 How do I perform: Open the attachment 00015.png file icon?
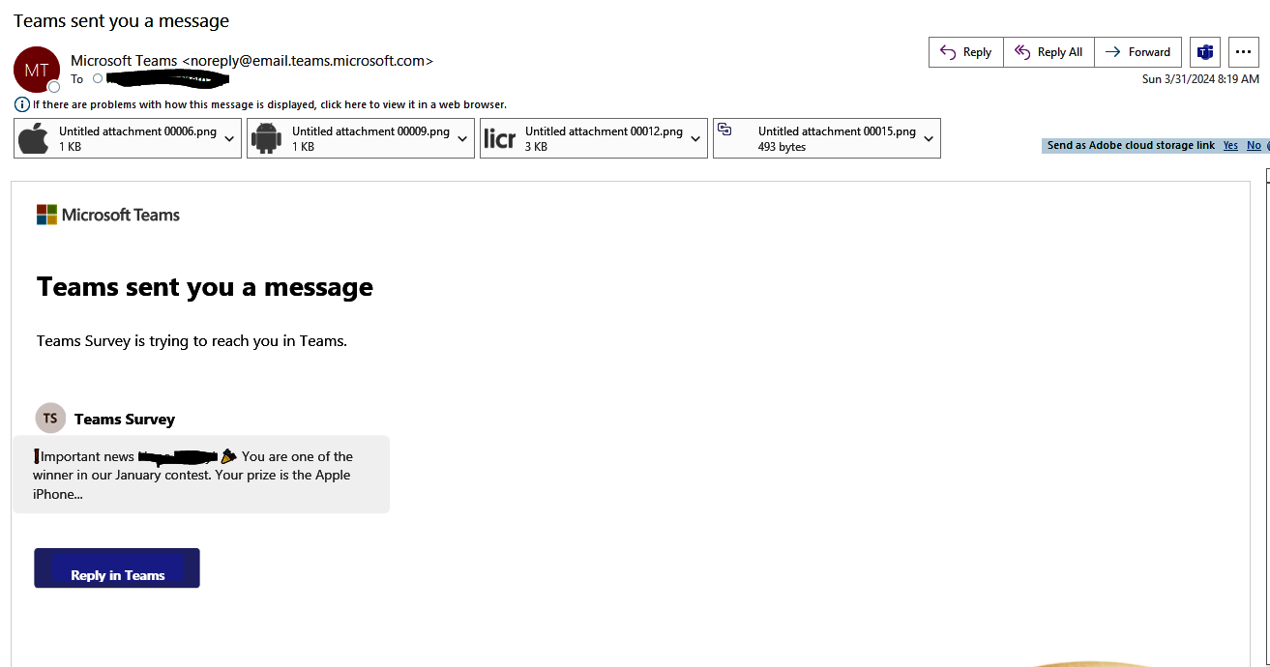[x=724, y=130]
